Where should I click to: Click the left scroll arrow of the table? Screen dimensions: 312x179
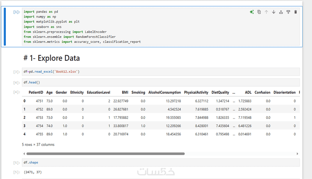(24, 154)
